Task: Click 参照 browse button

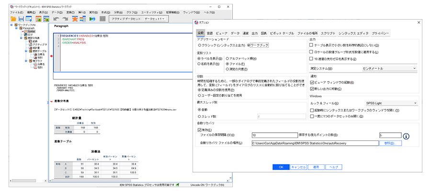Action: coord(391,143)
